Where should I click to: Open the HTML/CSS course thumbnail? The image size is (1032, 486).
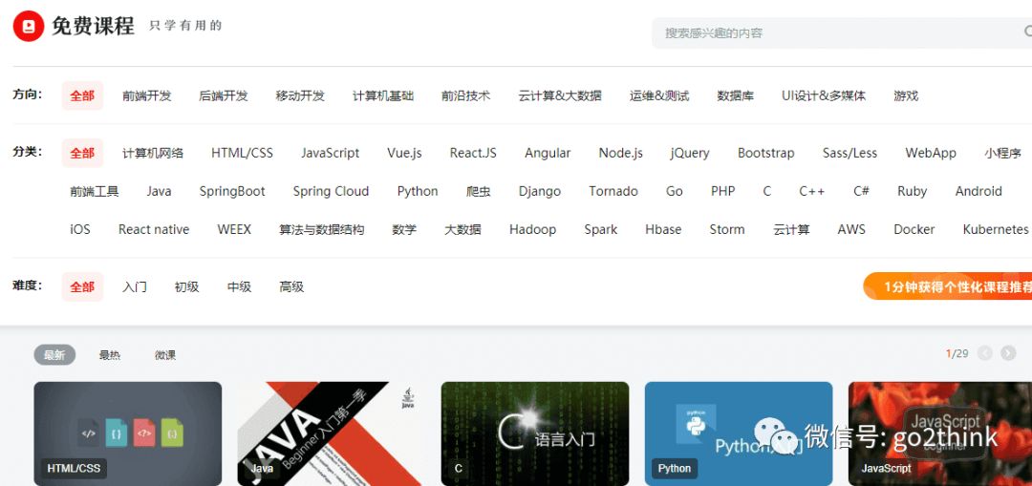pos(128,434)
